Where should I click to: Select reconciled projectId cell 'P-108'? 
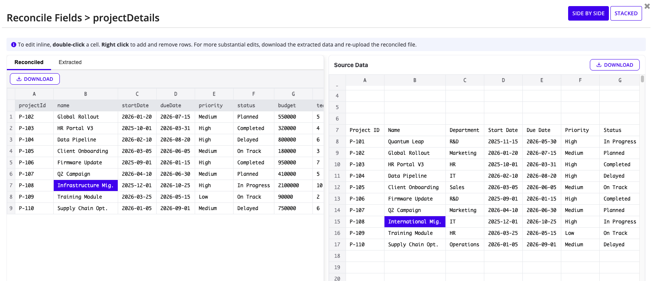34,185
